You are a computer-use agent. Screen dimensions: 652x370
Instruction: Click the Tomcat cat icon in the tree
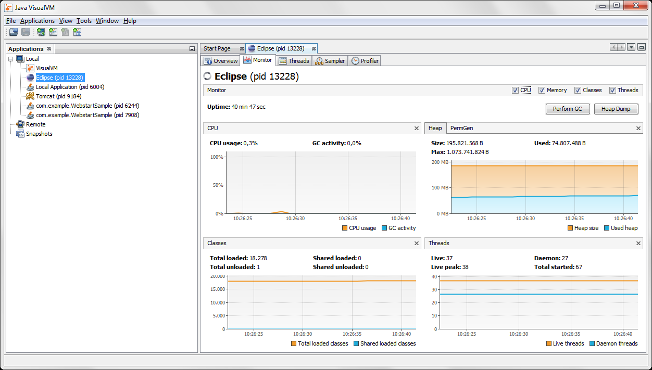pos(30,96)
